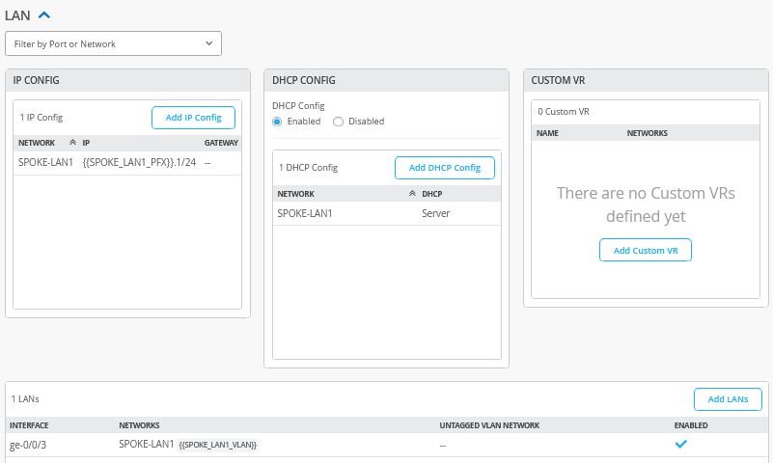Click SPOKE-LAN1 network in LANs row
The image size is (773, 463).
(x=147, y=445)
